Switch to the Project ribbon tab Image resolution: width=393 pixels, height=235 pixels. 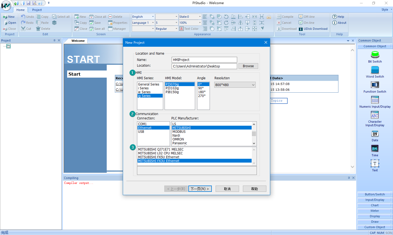pyautogui.click(x=37, y=10)
